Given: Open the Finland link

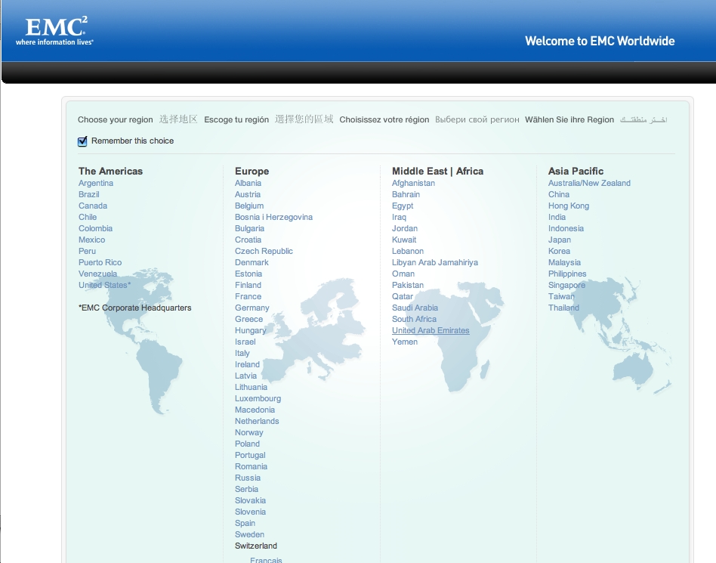Looking at the screenshot, I should (x=248, y=285).
